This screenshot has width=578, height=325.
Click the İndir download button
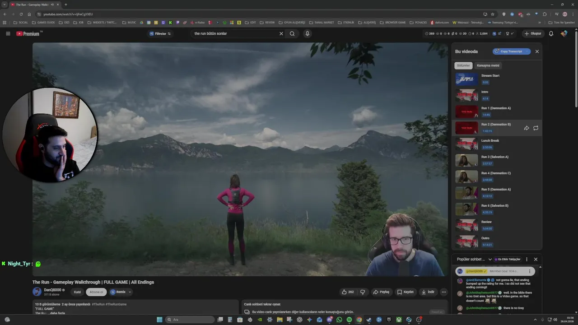click(428, 292)
